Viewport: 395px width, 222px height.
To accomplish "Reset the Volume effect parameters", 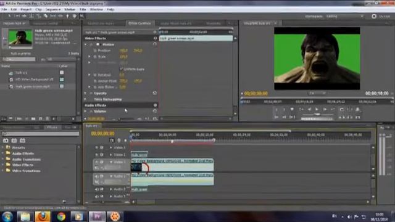I will pos(155,111).
